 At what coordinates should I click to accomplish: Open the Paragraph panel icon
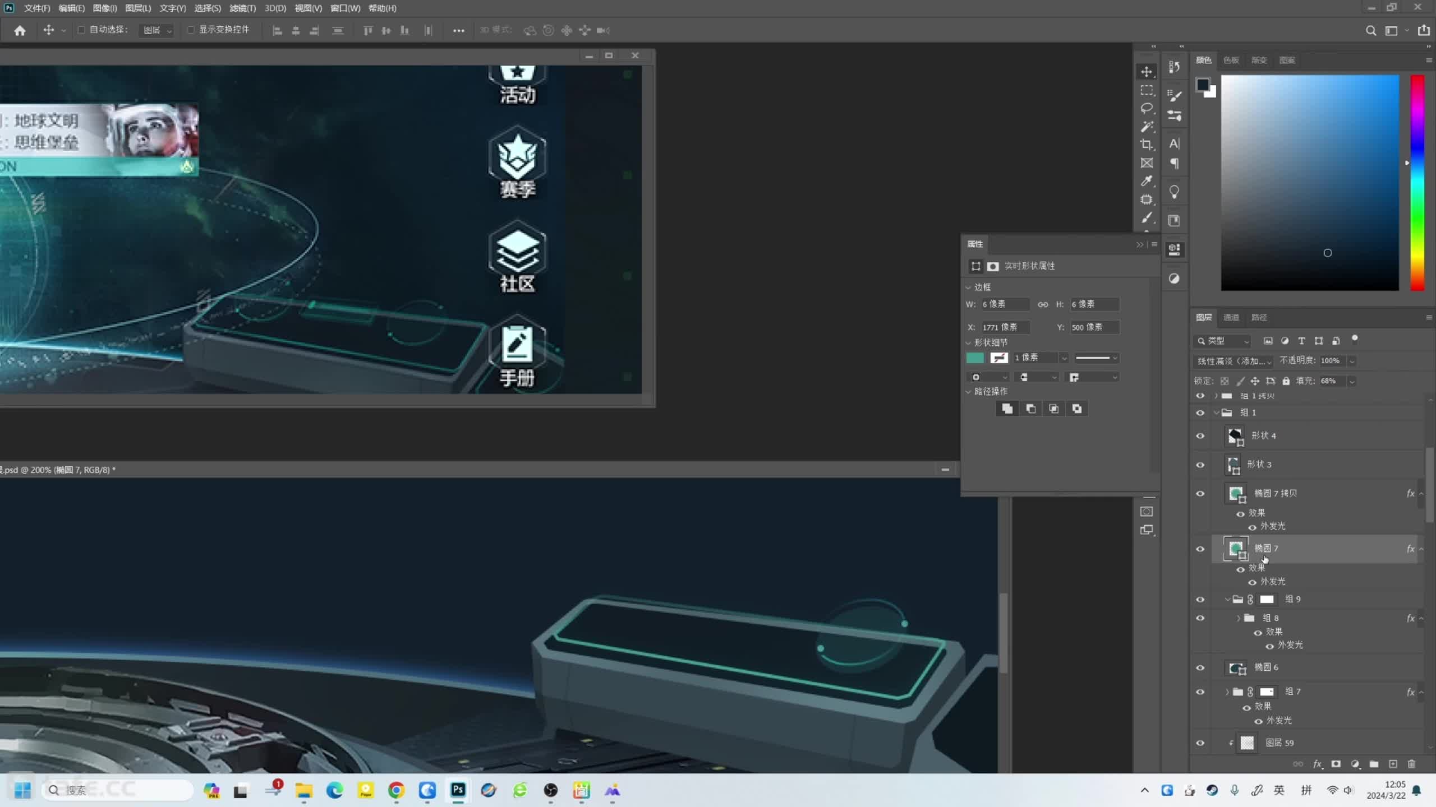(x=1174, y=164)
